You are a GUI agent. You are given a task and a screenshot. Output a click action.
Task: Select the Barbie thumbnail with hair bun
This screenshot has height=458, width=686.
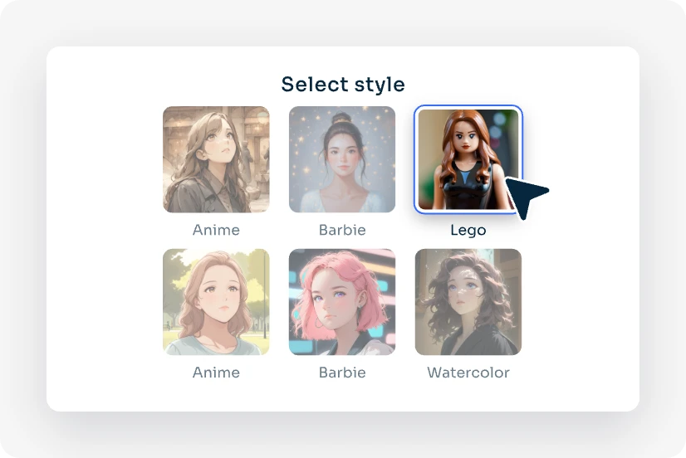point(342,159)
